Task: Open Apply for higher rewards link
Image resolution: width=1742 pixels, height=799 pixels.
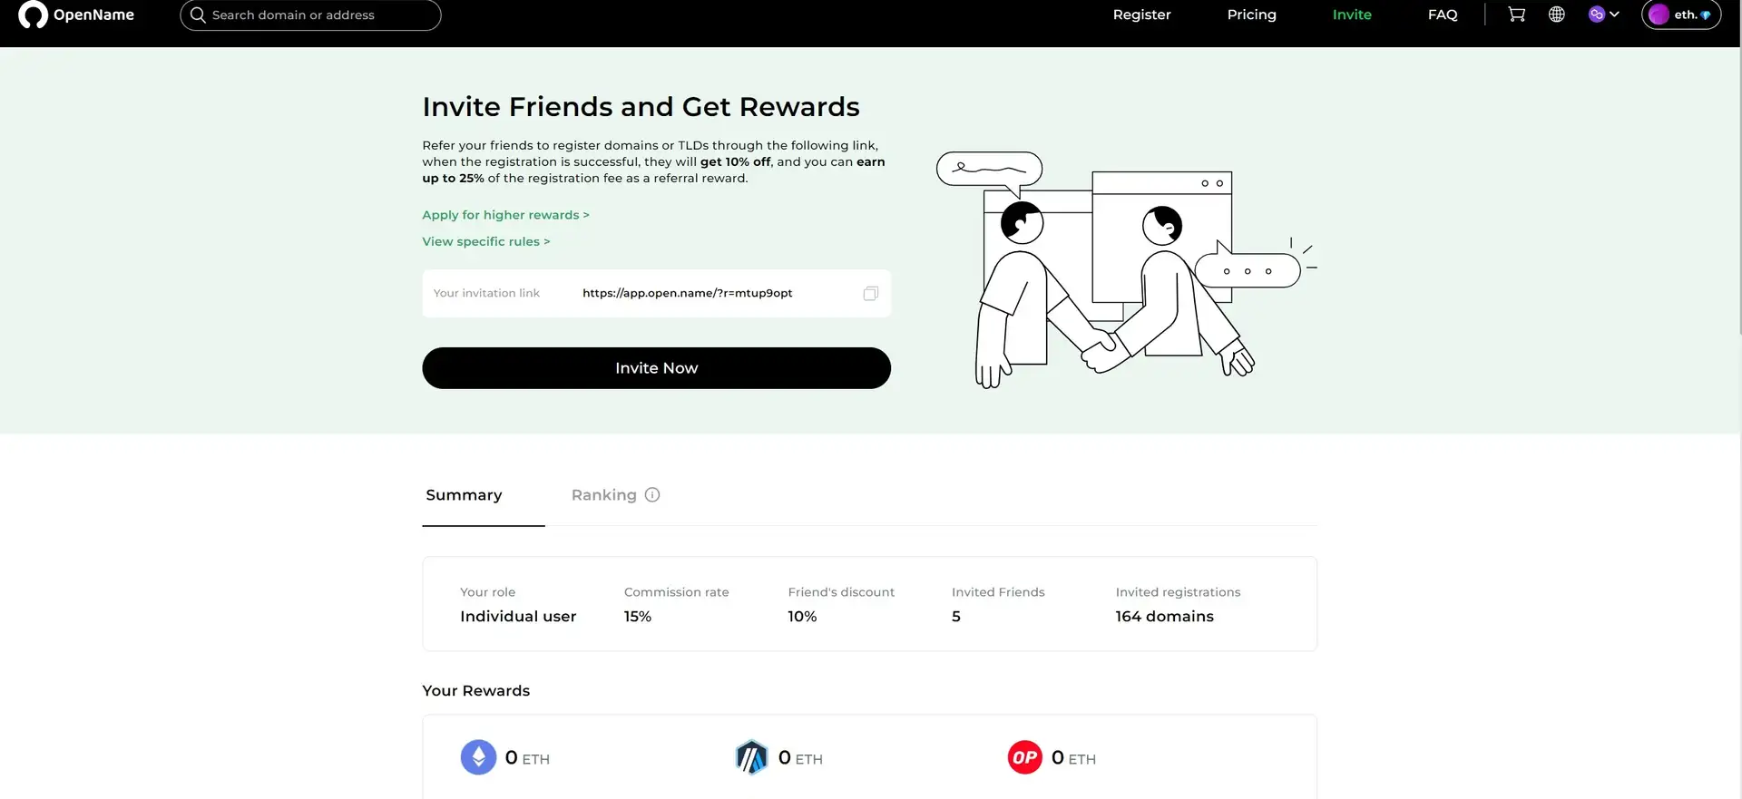Action: (x=505, y=215)
